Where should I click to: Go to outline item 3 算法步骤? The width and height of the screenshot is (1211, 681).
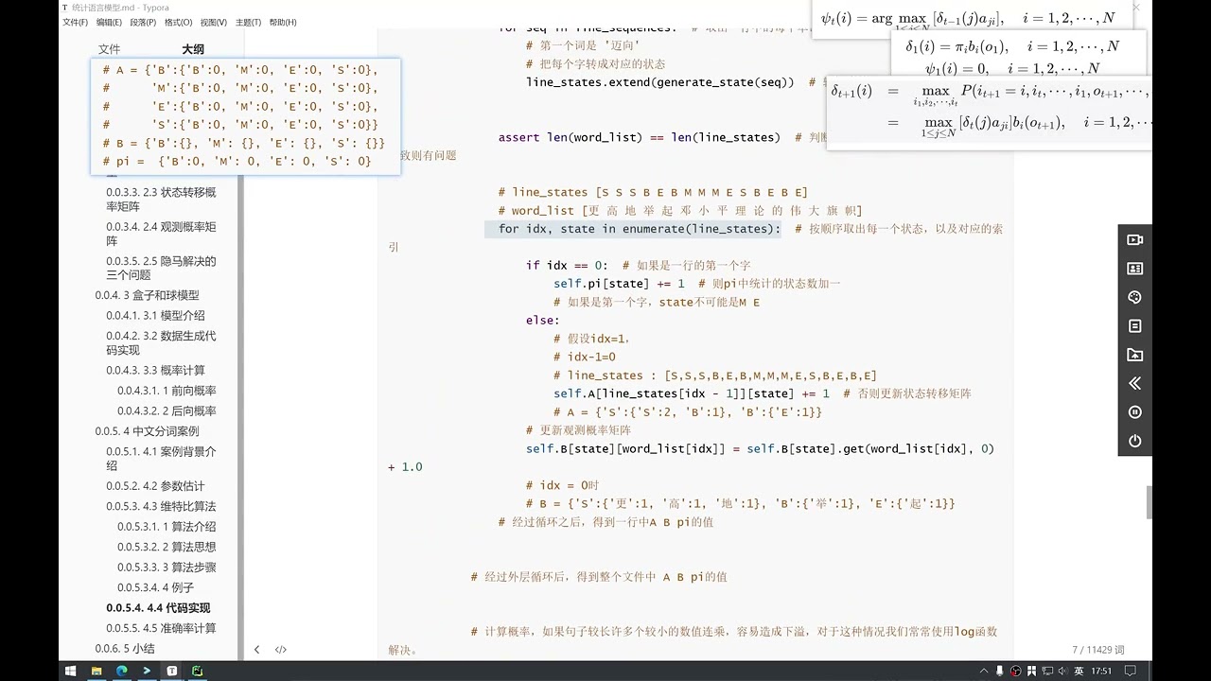click(167, 567)
